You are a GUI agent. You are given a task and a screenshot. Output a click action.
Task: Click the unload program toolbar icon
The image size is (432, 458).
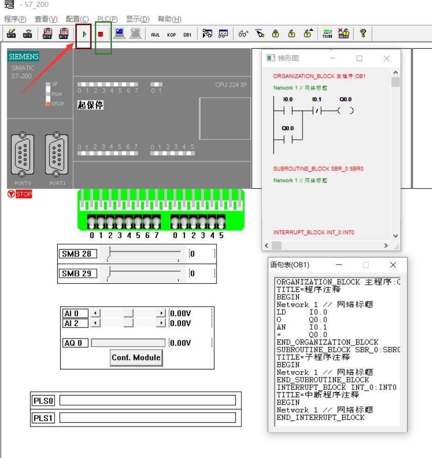(x=27, y=34)
